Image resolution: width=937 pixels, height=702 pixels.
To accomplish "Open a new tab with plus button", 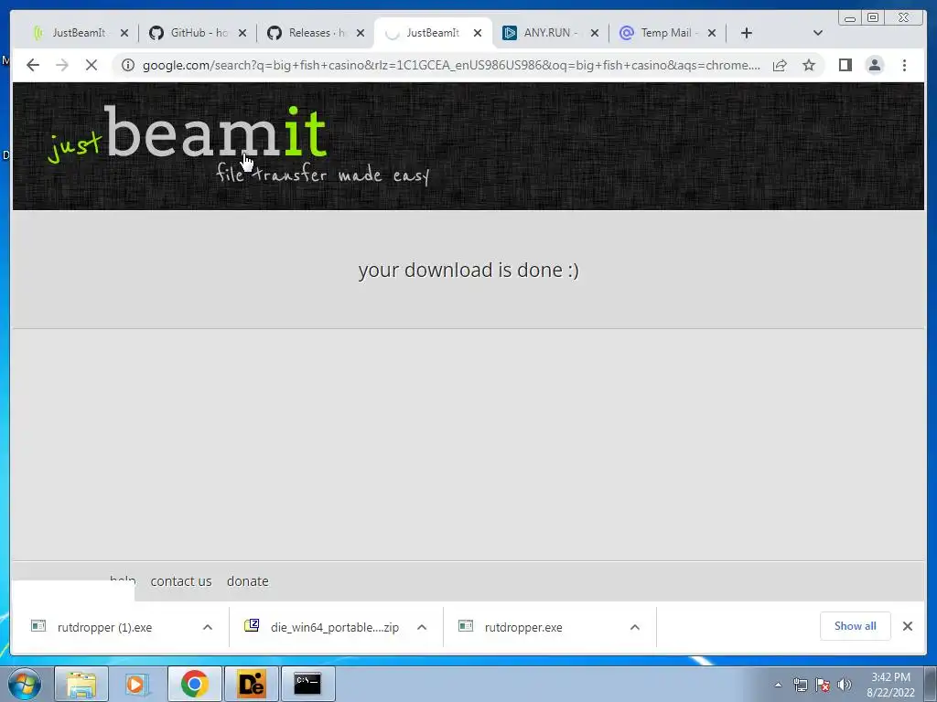I will tap(747, 33).
